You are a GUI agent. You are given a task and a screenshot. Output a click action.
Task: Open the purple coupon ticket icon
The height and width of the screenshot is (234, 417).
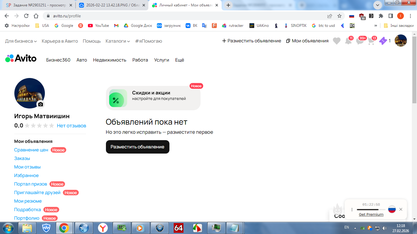coord(383,41)
